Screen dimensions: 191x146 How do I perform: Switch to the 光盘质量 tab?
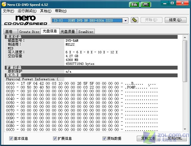click(68, 32)
